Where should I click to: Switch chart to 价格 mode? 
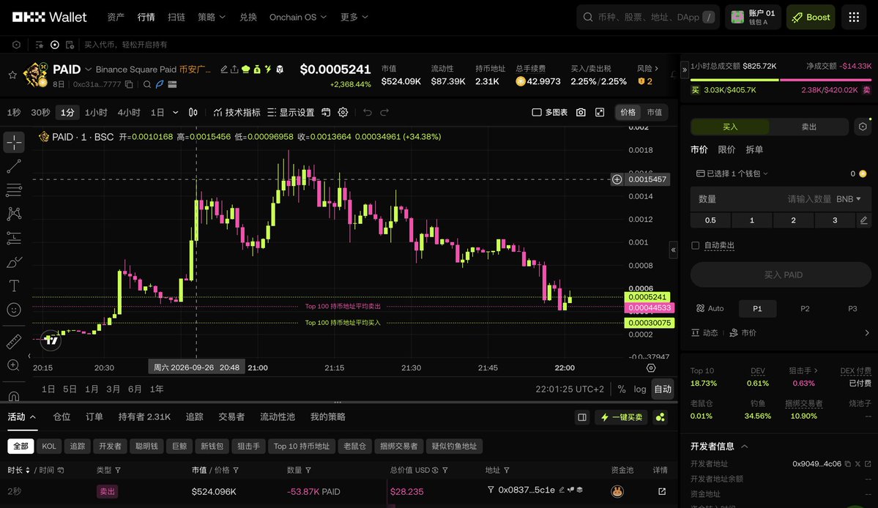click(x=628, y=113)
